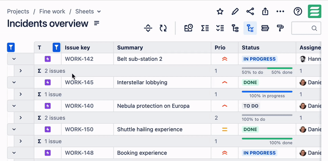328x161 pixels.
Task: Collapse the WORK-150 row
Action: point(14,129)
